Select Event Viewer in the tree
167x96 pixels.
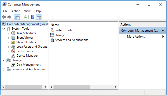(x=25, y=38)
